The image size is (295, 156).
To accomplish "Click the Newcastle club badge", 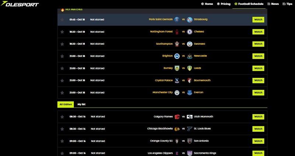I will pos(190,56).
